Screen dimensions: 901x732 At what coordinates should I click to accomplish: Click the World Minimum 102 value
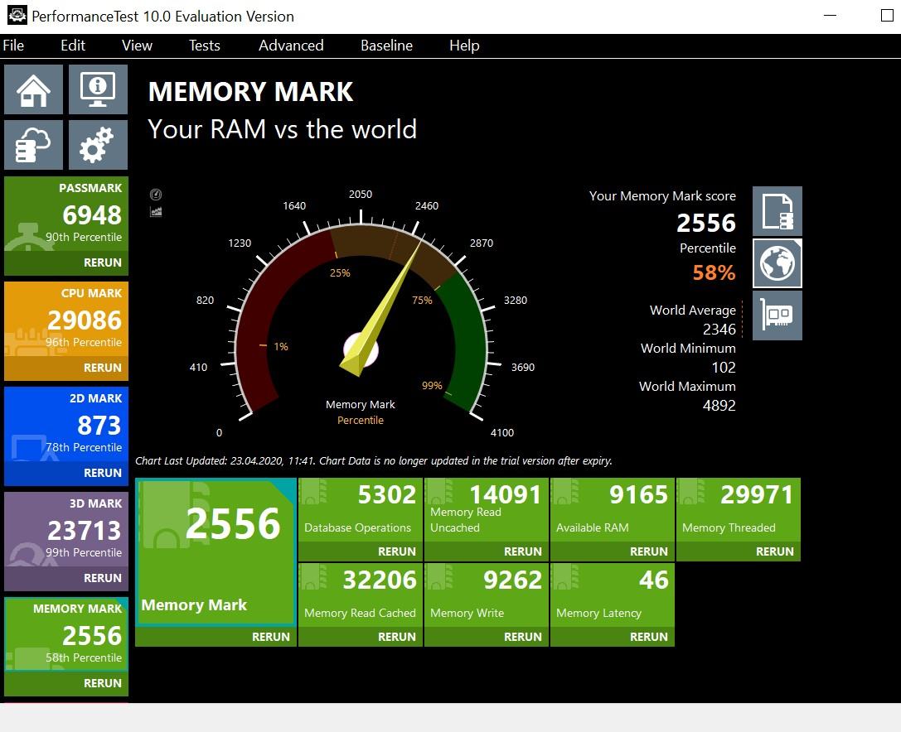[x=724, y=368]
